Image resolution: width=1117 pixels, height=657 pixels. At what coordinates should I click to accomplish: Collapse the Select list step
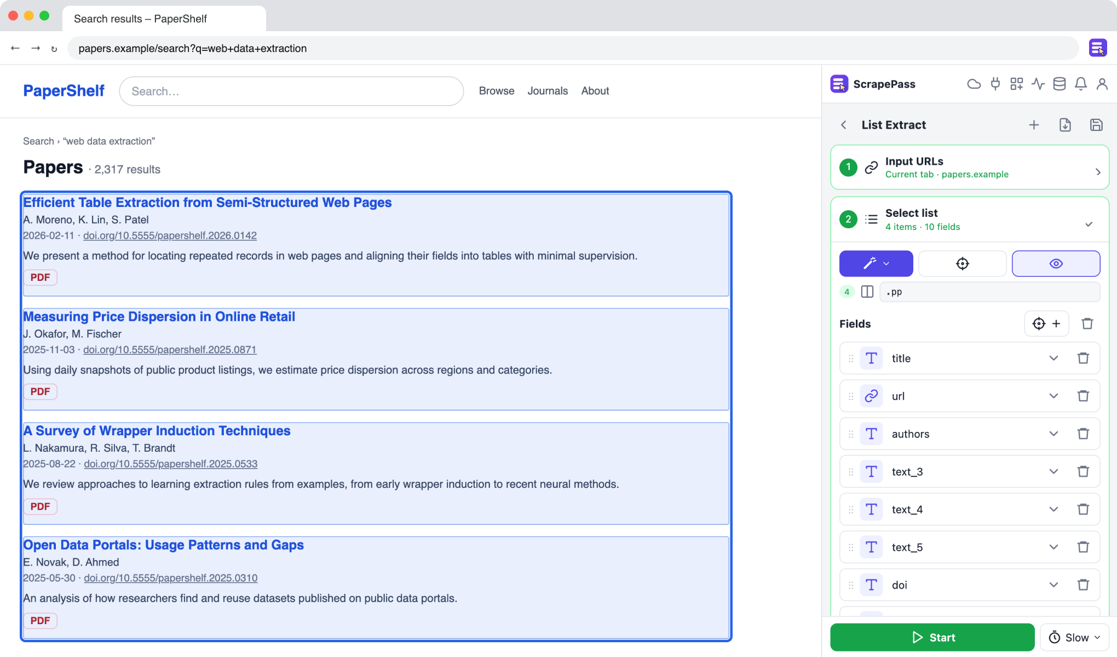point(970,220)
